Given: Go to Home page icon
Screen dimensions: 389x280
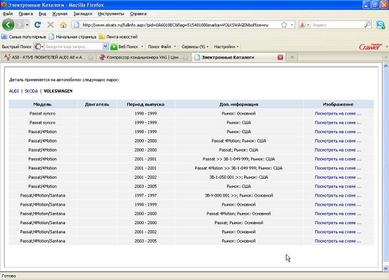Looking at the screenshot, I should point(63,25).
